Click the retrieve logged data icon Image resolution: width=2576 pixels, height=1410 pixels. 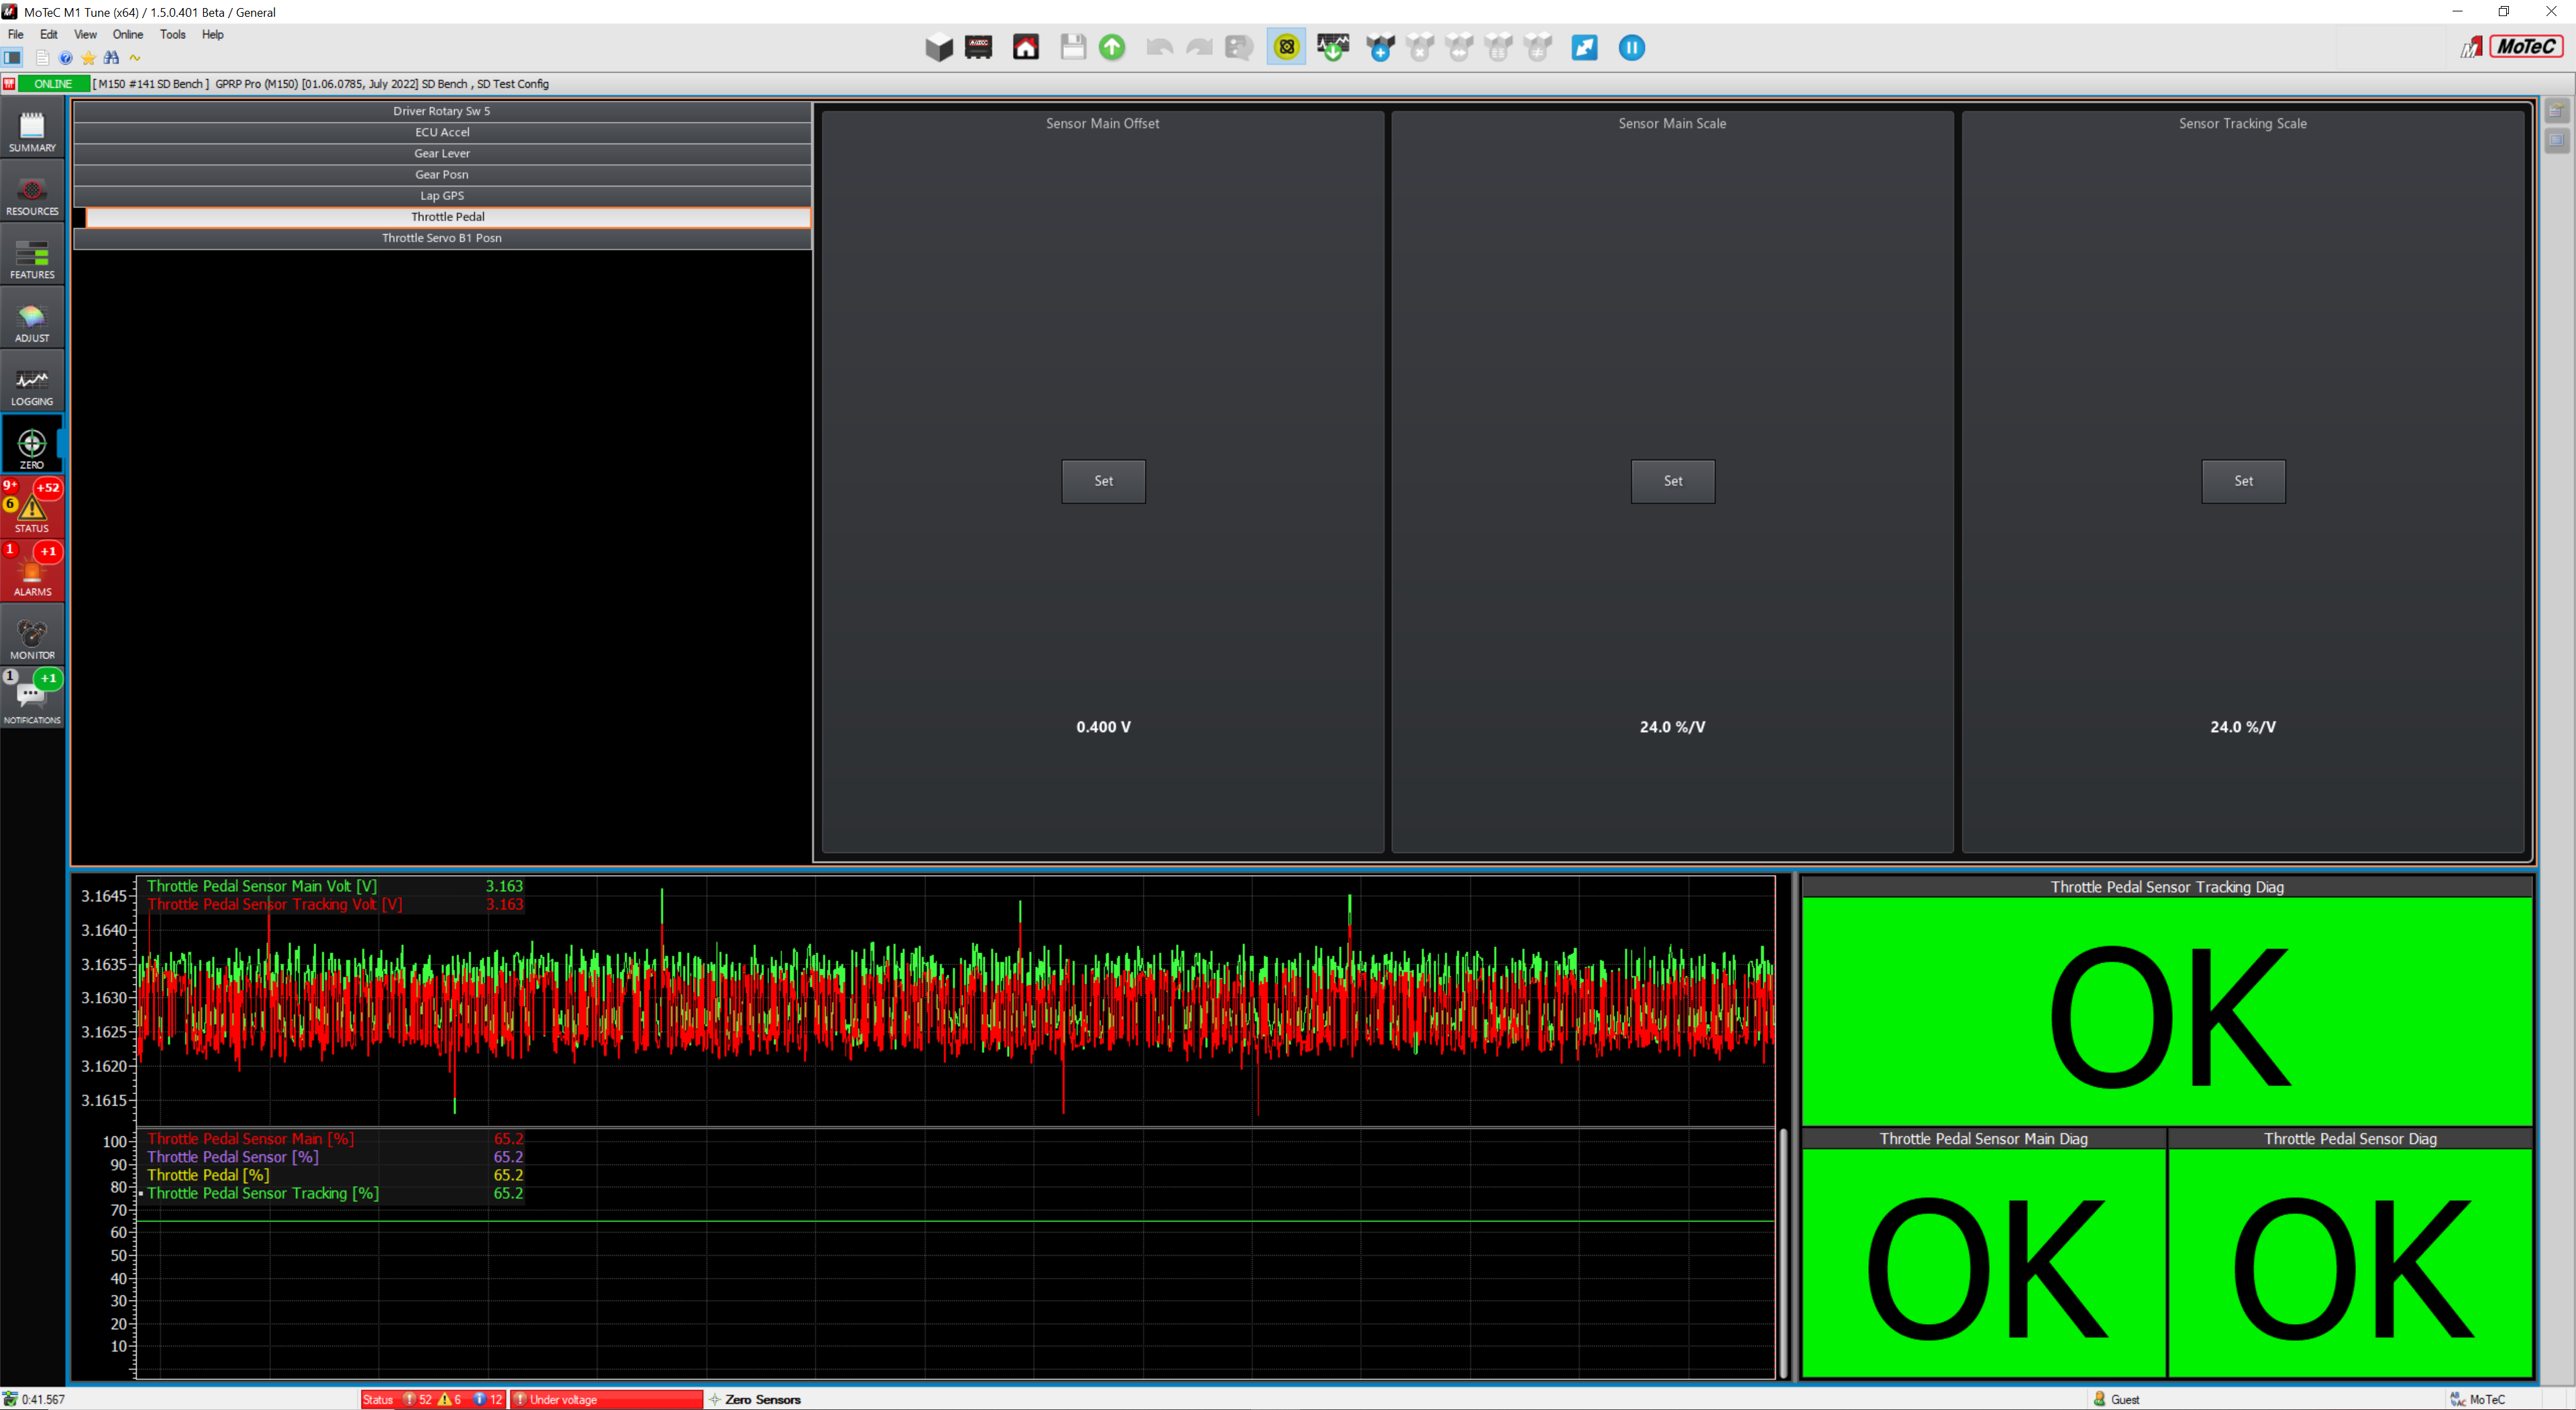1332,47
